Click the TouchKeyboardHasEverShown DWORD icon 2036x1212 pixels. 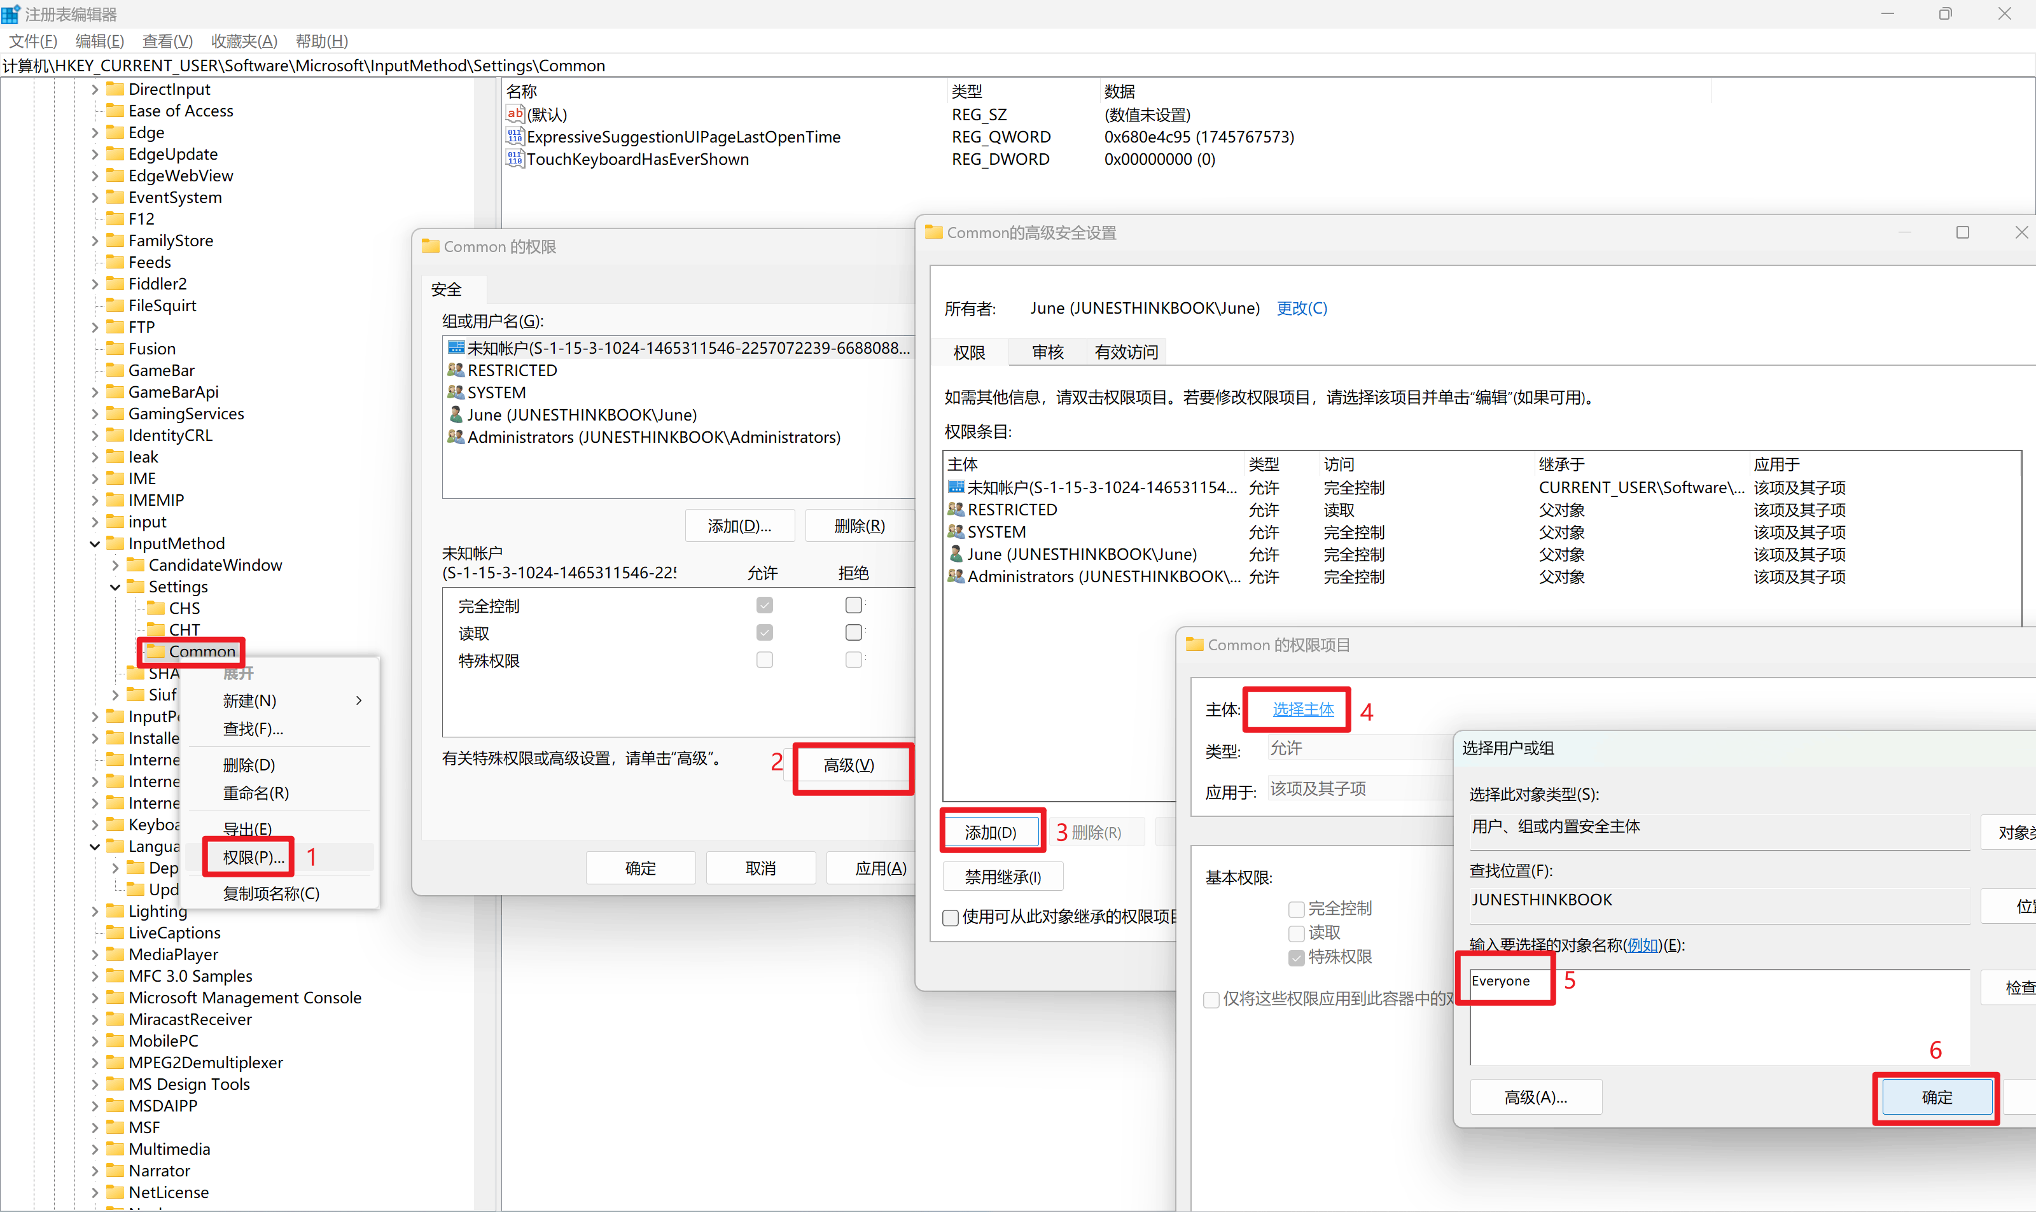click(515, 158)
